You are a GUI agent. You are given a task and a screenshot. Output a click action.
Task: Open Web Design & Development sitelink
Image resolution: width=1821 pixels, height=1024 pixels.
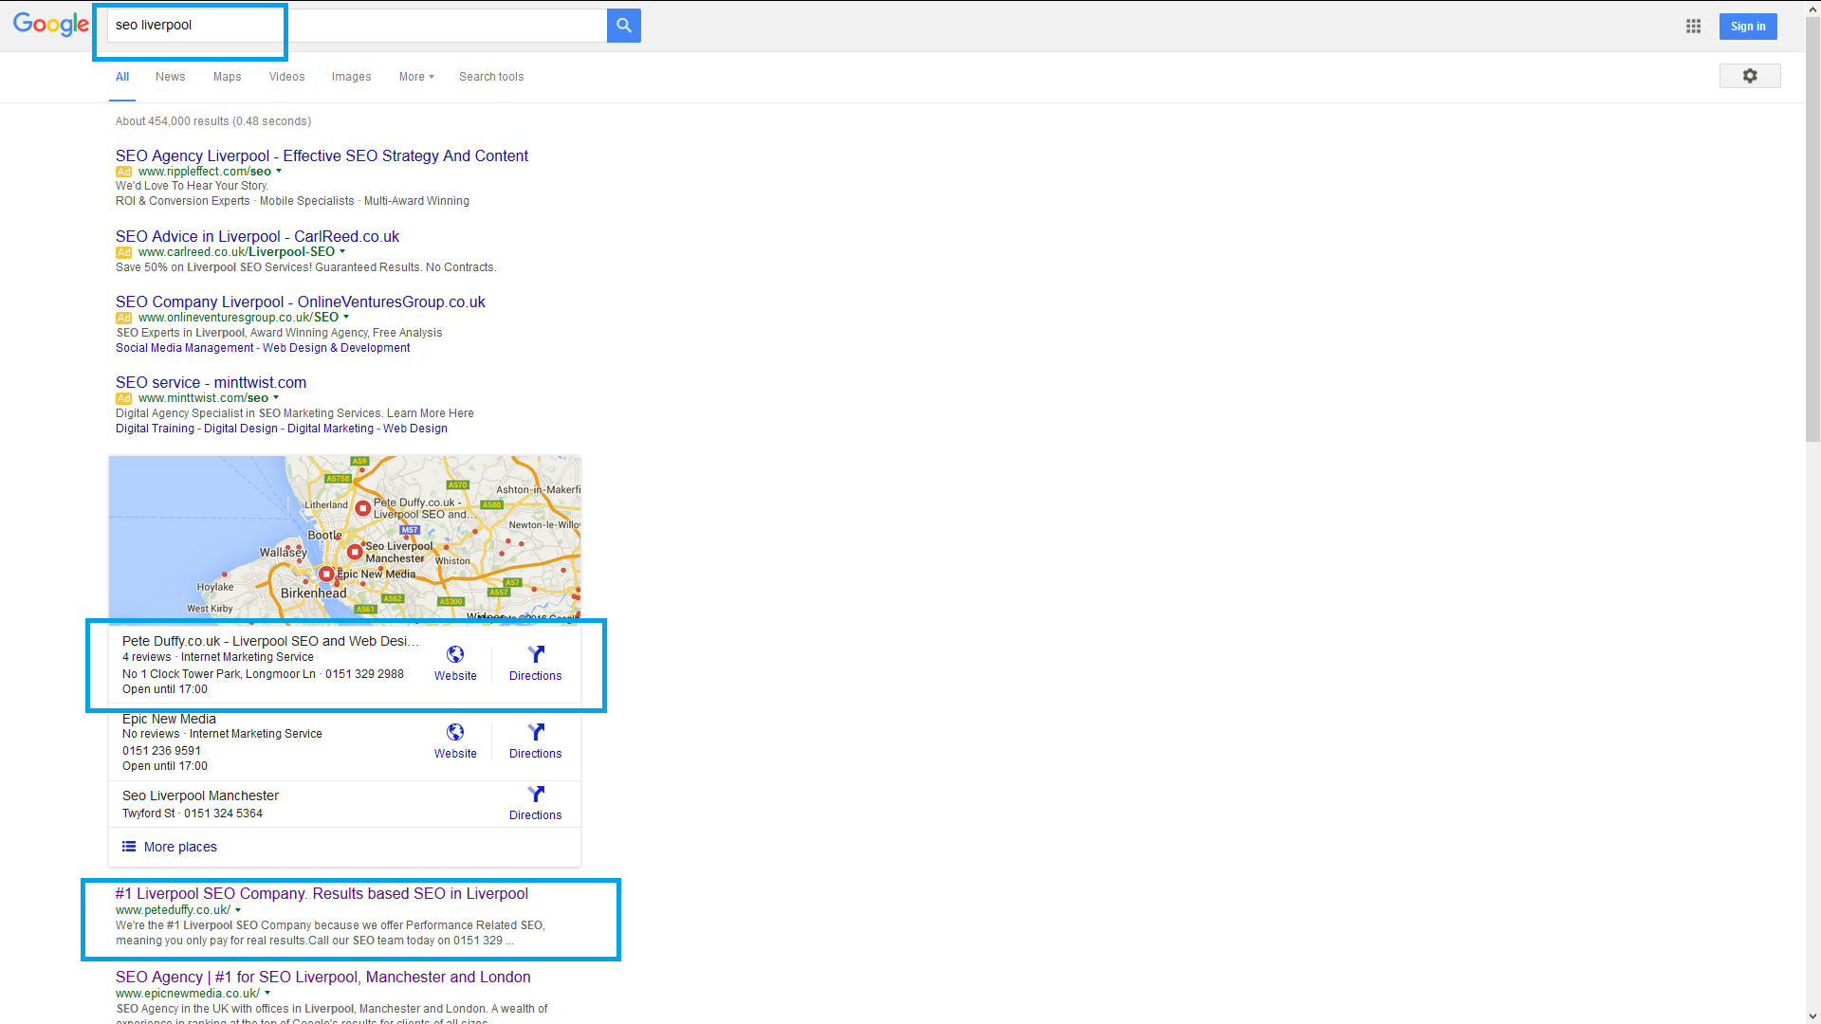coord(336,348)
